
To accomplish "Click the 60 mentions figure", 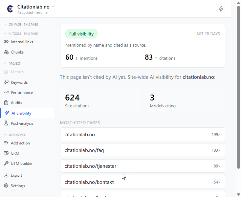I will [69, 57].
